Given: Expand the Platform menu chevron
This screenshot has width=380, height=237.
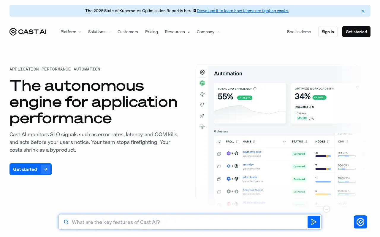Looking at the screenshot, I should [80, 32].
